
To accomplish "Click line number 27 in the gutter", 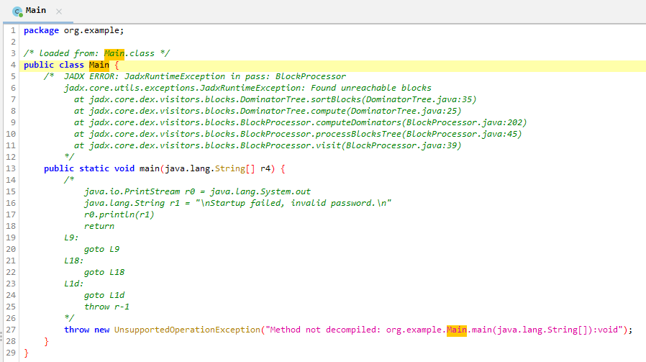I will [x=11, y=330].
